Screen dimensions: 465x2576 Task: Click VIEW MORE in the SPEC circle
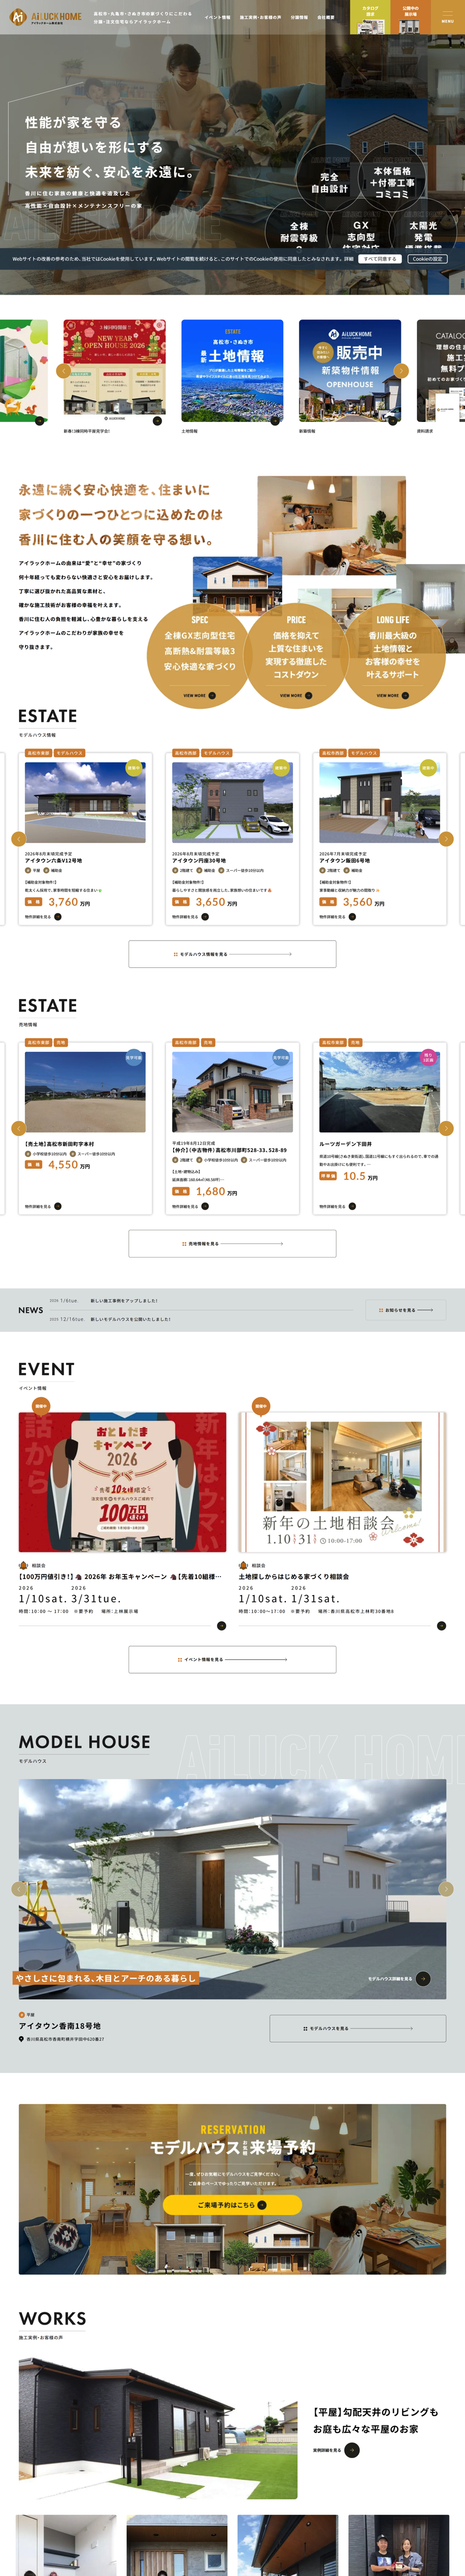[x=199, y=695]
